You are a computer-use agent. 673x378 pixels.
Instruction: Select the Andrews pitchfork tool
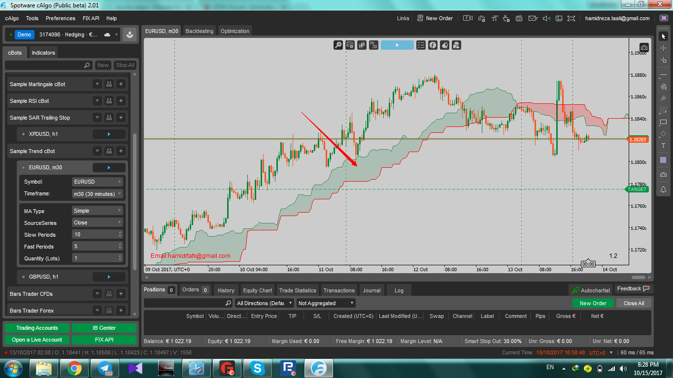663,98
